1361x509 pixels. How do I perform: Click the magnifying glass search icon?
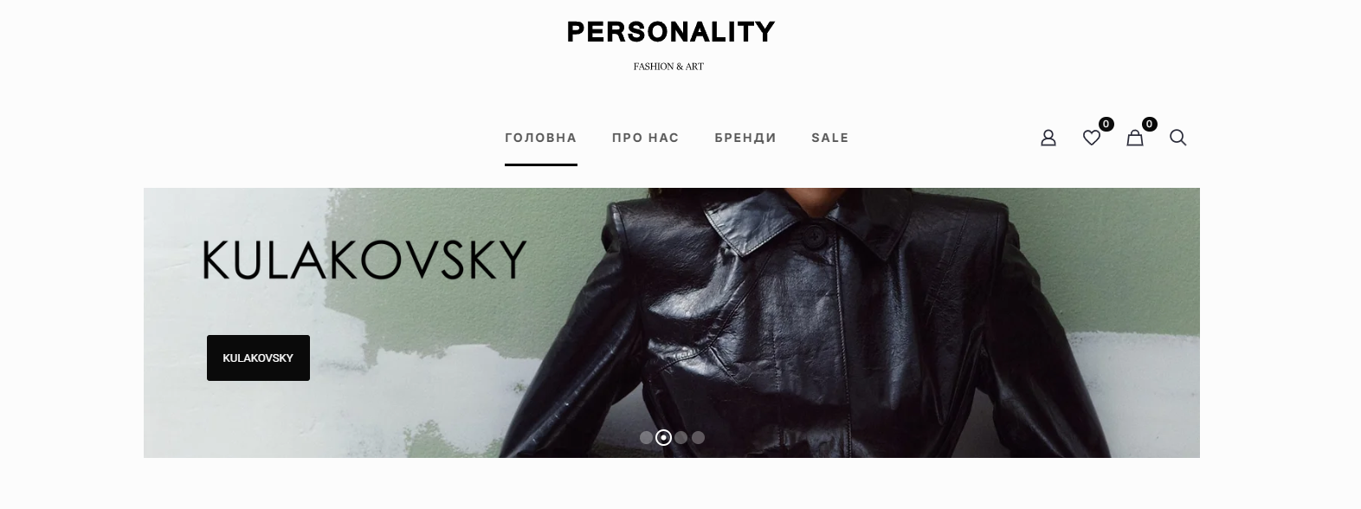point(1177,138)
